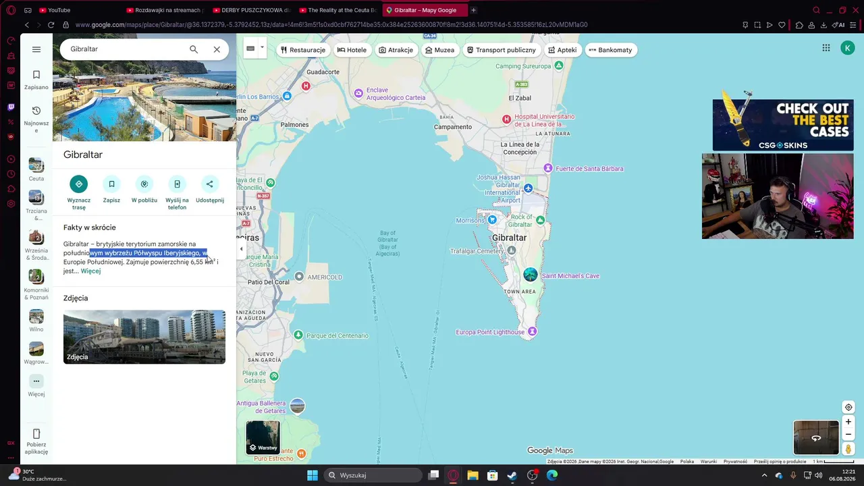Filter the map by Atrakcje

click(396, 50)
